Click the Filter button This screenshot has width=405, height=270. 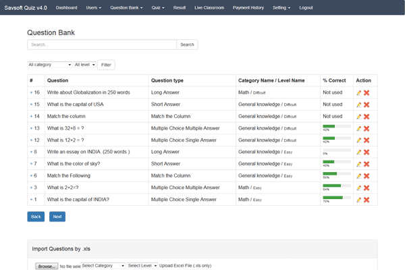[106, 65]
